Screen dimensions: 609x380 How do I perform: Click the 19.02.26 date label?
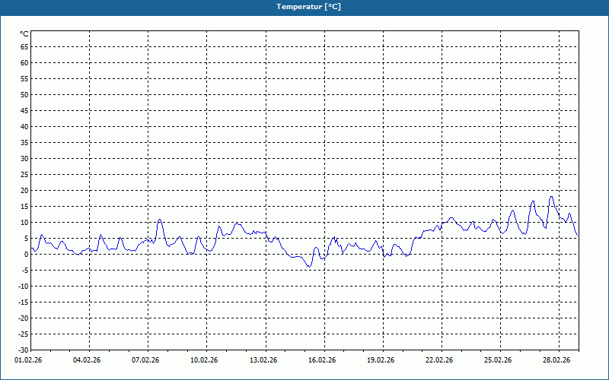380,360
